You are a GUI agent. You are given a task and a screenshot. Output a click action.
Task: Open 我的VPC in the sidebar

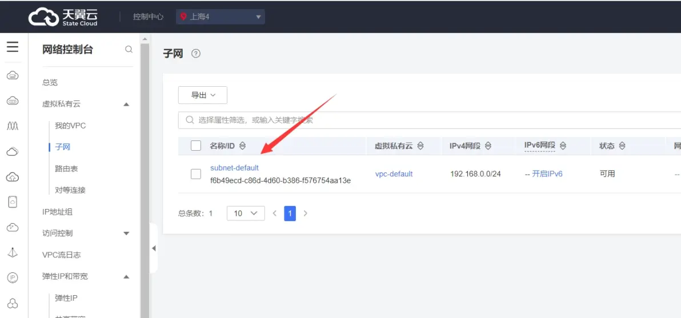[70, 126]
